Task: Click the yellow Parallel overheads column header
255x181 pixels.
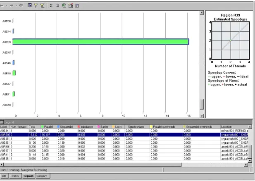Action: click(x=166, y=127)
